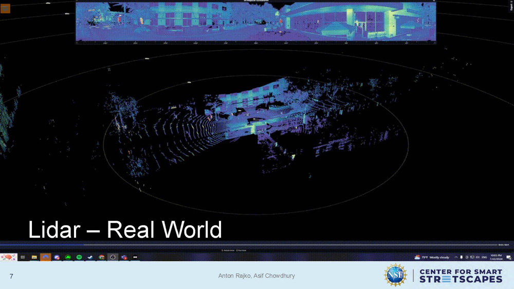Viewport: 514px width, 289px height.
Task: Click the orange square icon top-left
Action: coord(5,8)
